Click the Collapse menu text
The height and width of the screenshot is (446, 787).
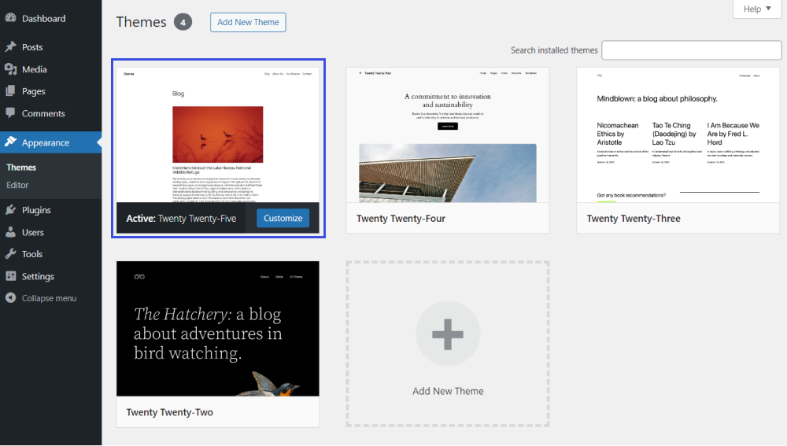(49, 298)
